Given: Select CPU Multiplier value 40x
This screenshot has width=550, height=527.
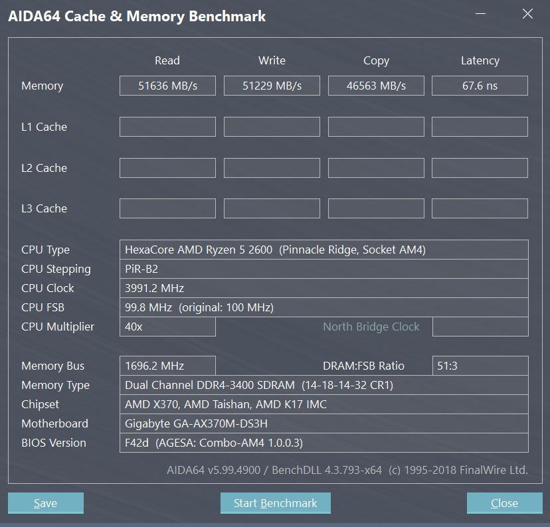Looking at the screenshot, I should click(x=167, y=327).
